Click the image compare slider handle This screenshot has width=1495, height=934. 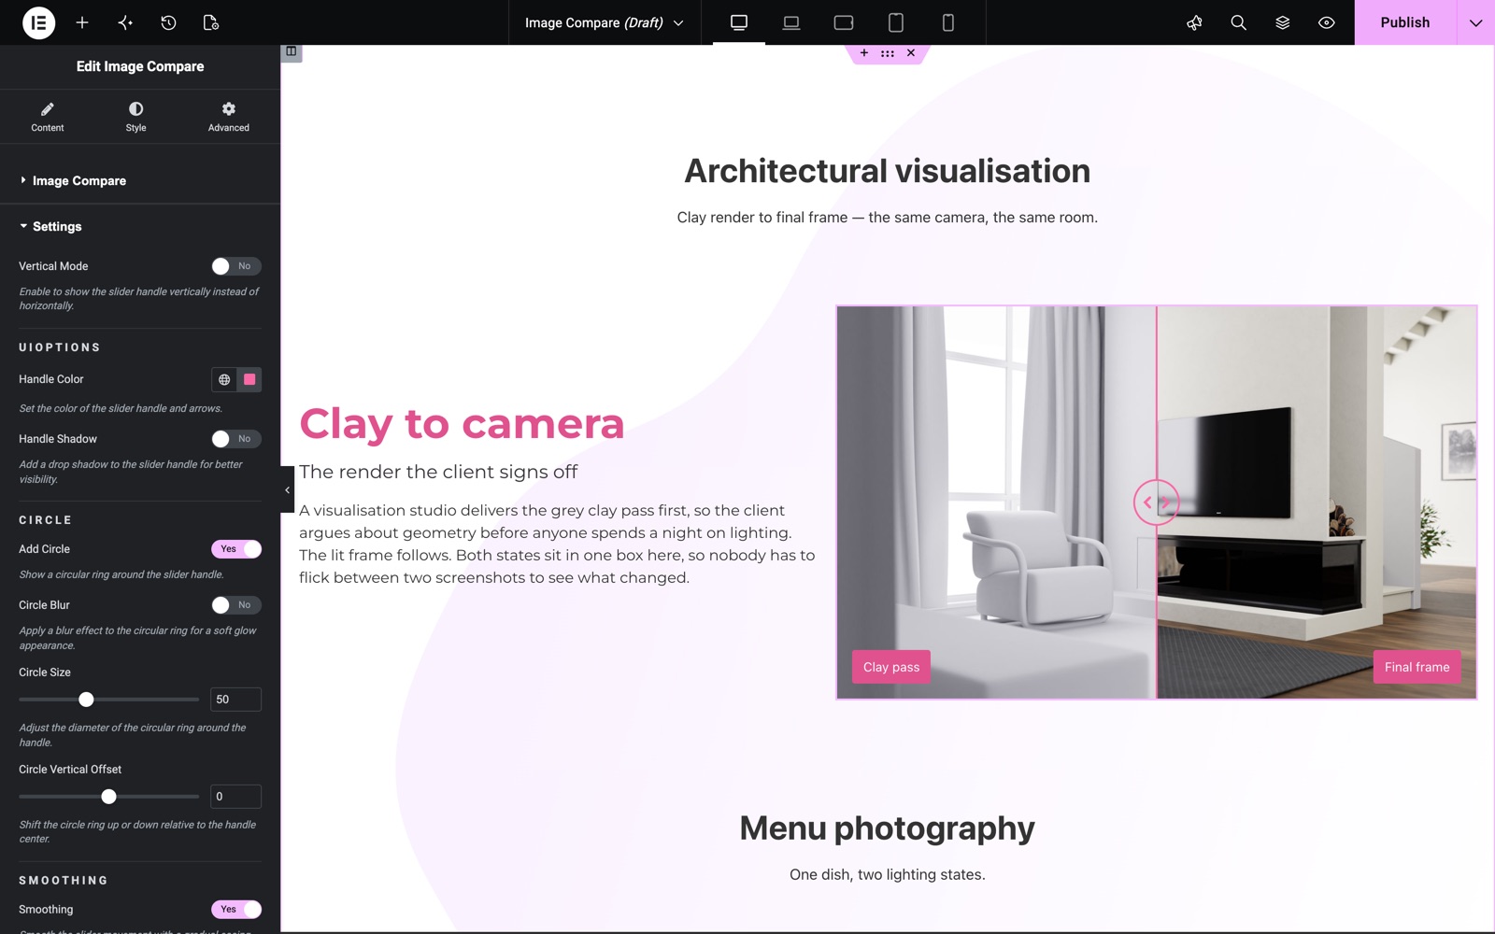(1156, 502)
